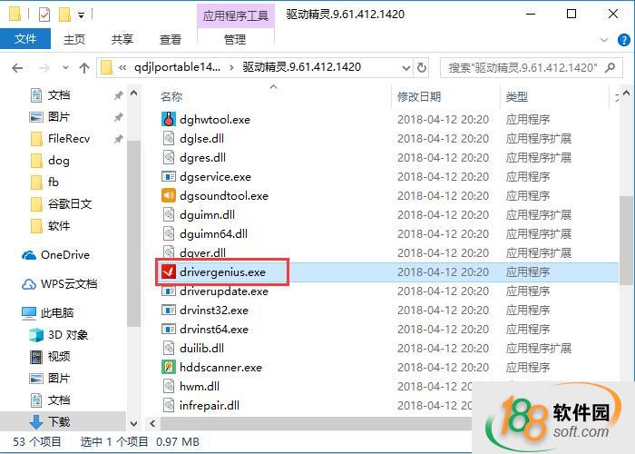Expand the address bar history dropdown
635x454 pixels.
pyautogui.click(x=406, y=68)
